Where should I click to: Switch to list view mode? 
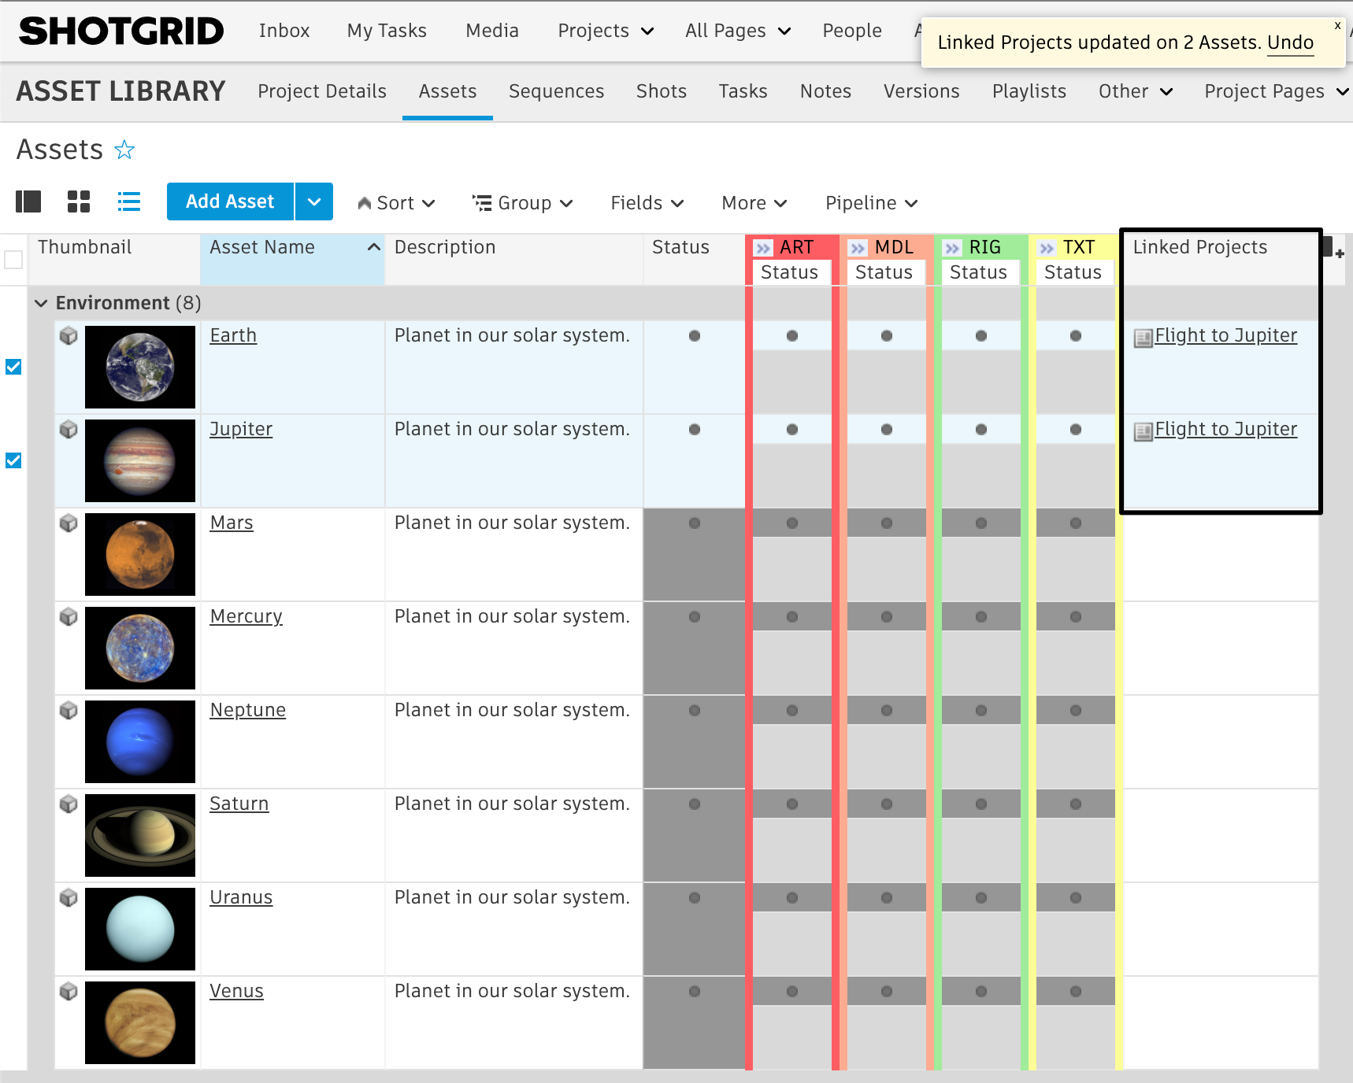pyautogui.click(x=128, y=201)
